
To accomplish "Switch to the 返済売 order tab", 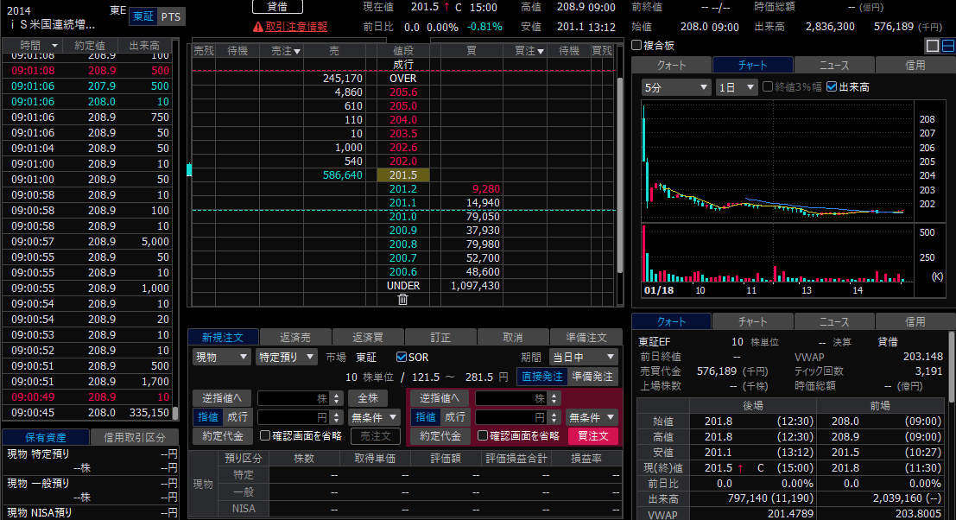I will 295,337.
